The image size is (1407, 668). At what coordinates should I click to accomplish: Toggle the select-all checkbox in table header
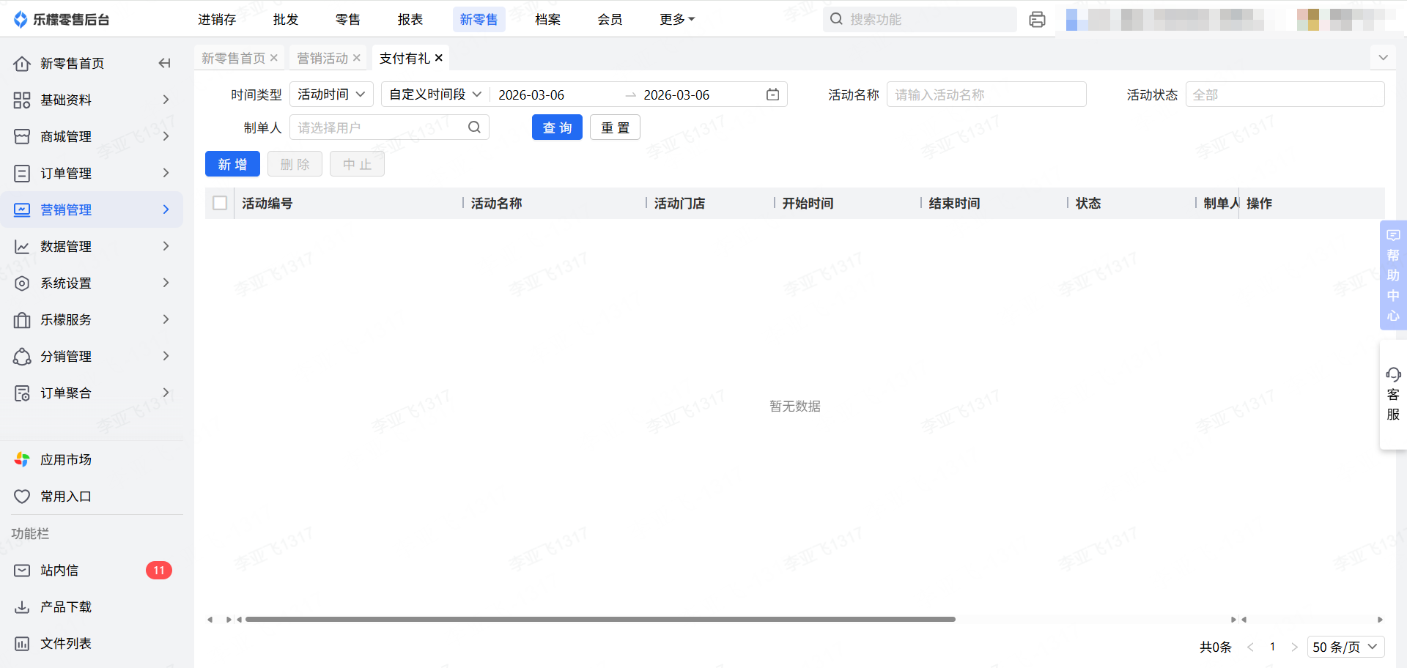(220, 203)
